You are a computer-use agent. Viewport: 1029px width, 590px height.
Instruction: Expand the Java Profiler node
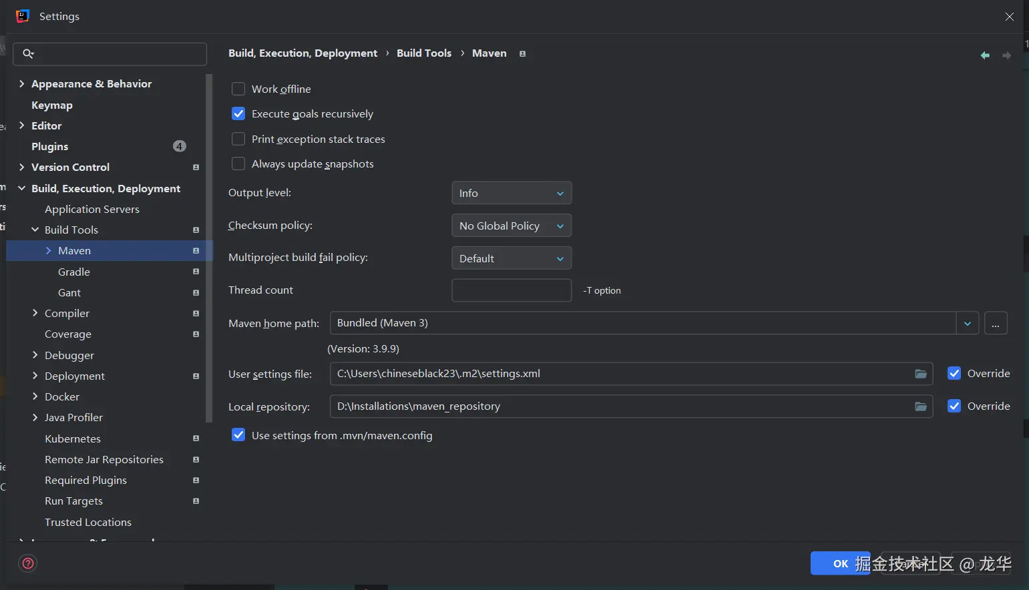tap(35, 417)
